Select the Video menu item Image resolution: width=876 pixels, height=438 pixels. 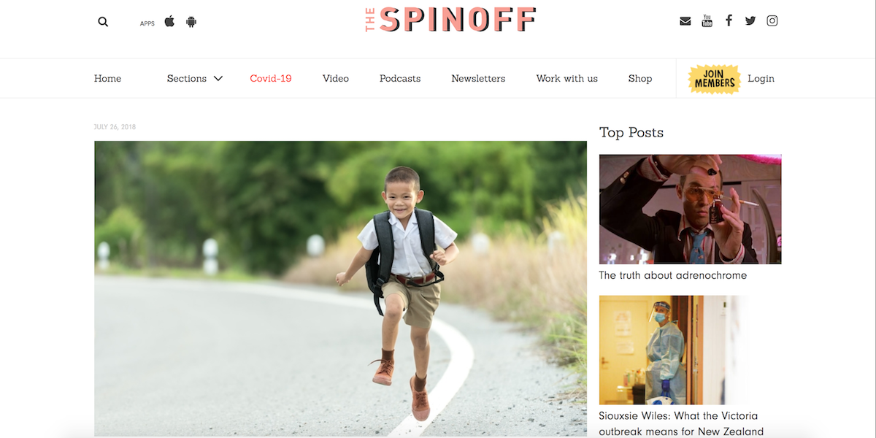tap(336, 79)
